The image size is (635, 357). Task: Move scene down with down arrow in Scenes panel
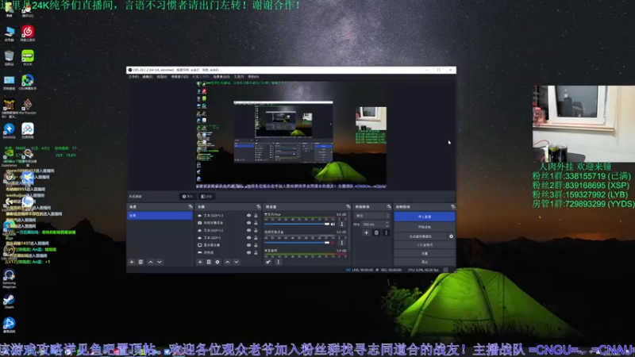pos(160,262)
